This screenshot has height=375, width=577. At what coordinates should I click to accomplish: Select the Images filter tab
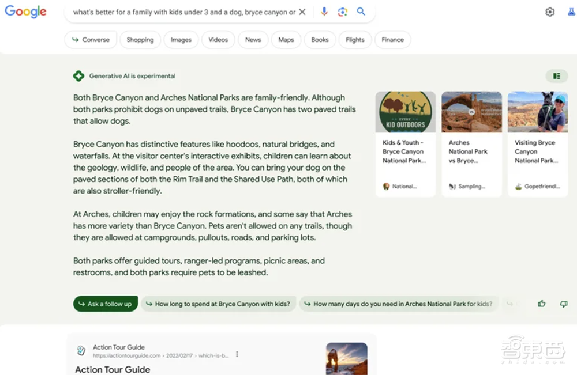point(181,40)
